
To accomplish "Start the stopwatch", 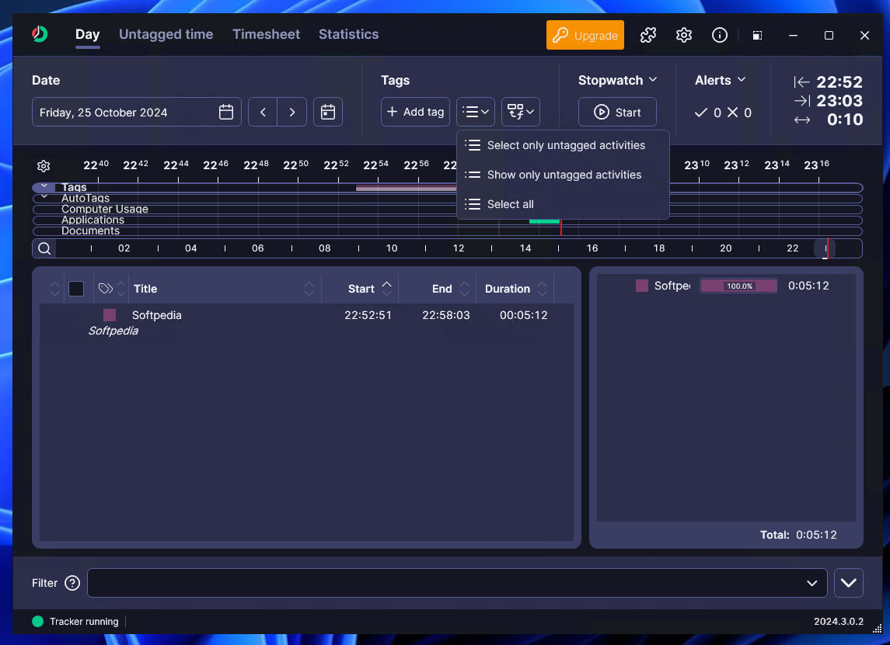I will 617,112.
